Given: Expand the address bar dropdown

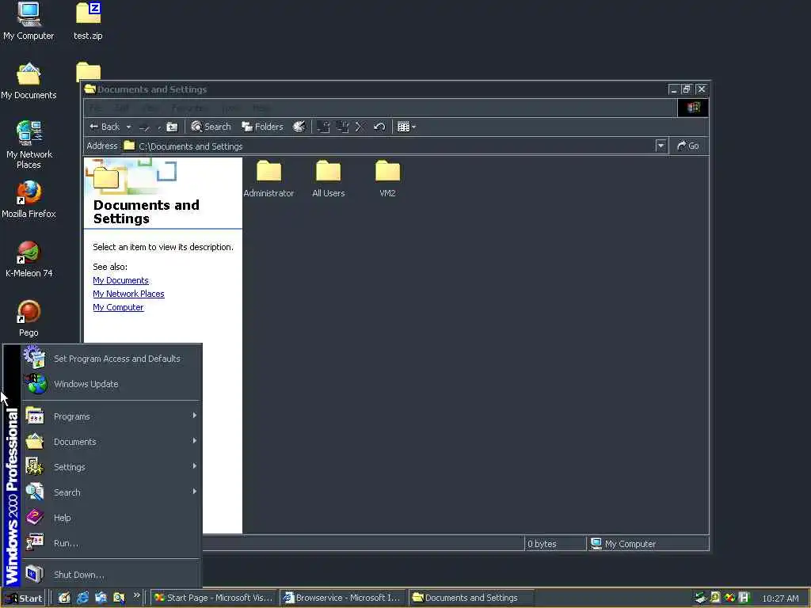Looking at the screenshot, I should point(661,146).
